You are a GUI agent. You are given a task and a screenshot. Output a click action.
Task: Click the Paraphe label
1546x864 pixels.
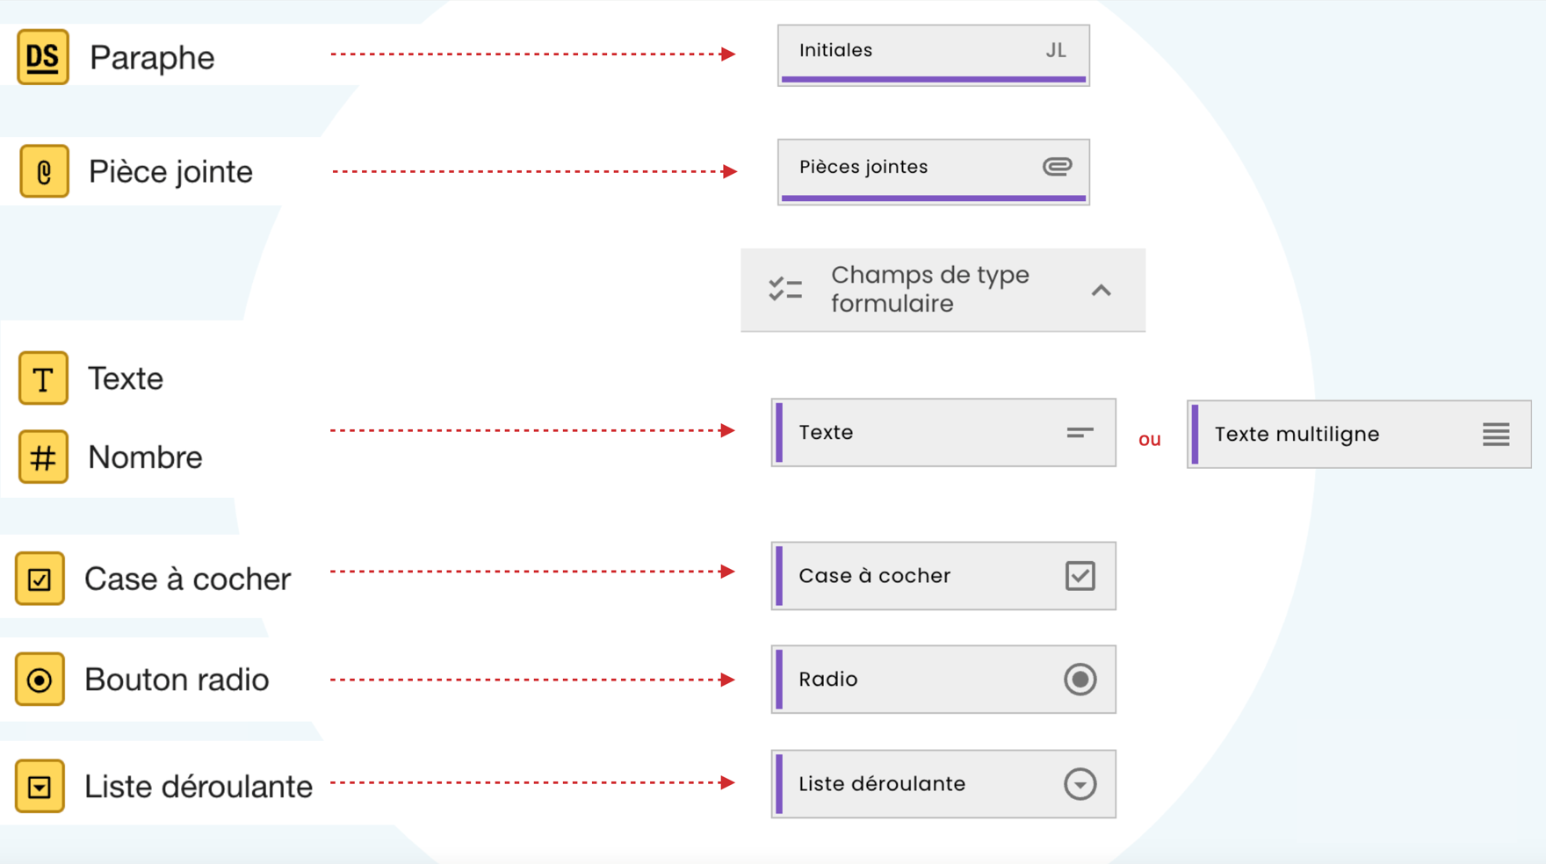[x=152, y=58]
